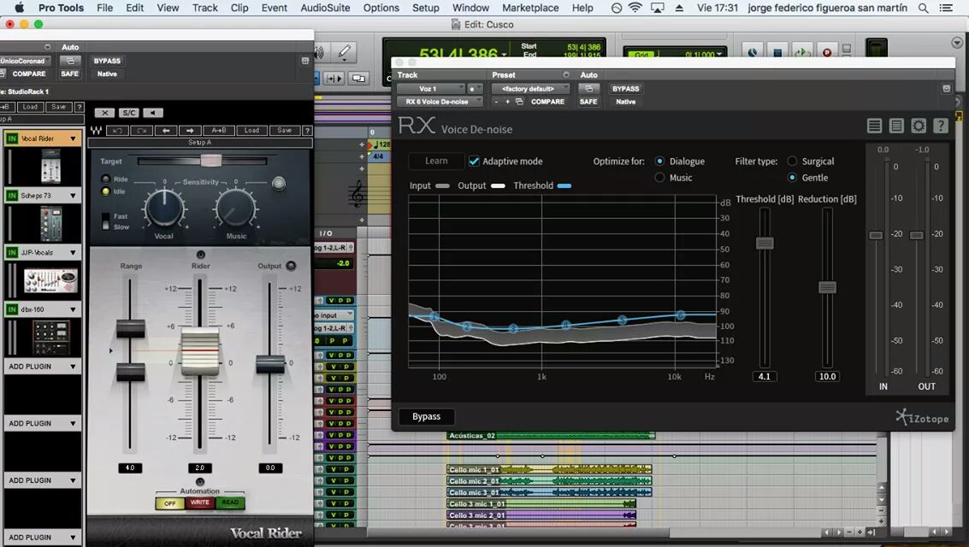Click the Reduction [dB] slider handle
969x547 pixels.
coord(827,287)
